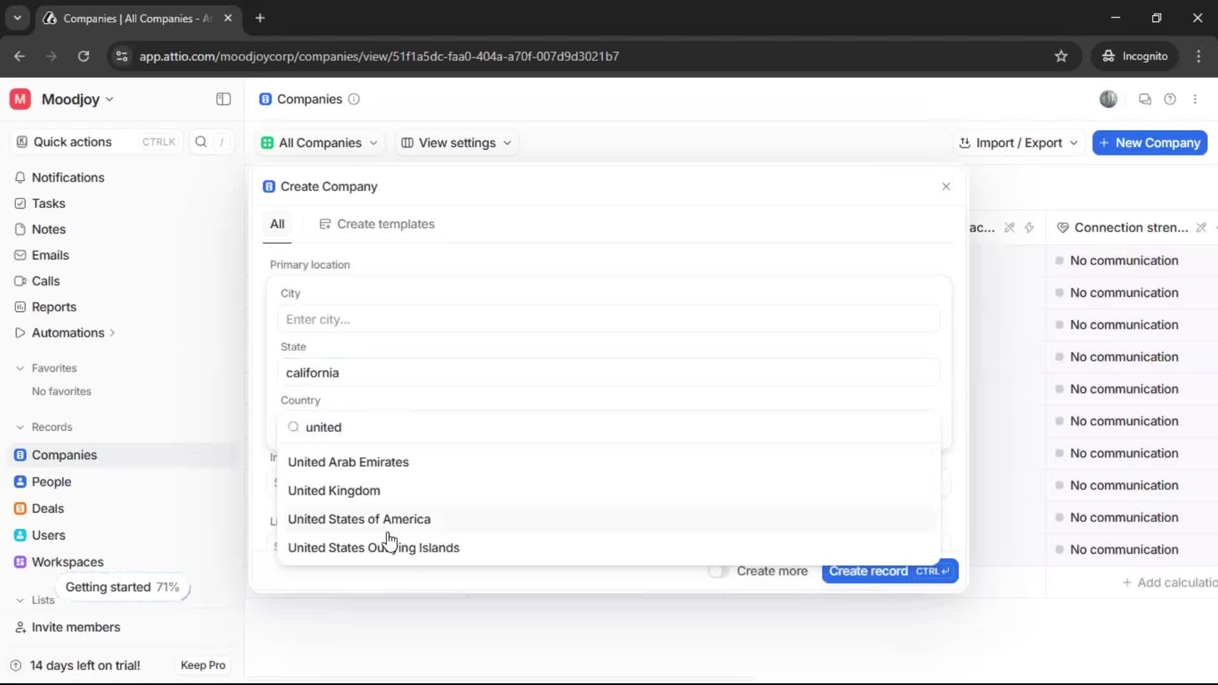The image size is (1218, 685).
Task: Switch to the Create templates tab
Action: coord(386,224)
